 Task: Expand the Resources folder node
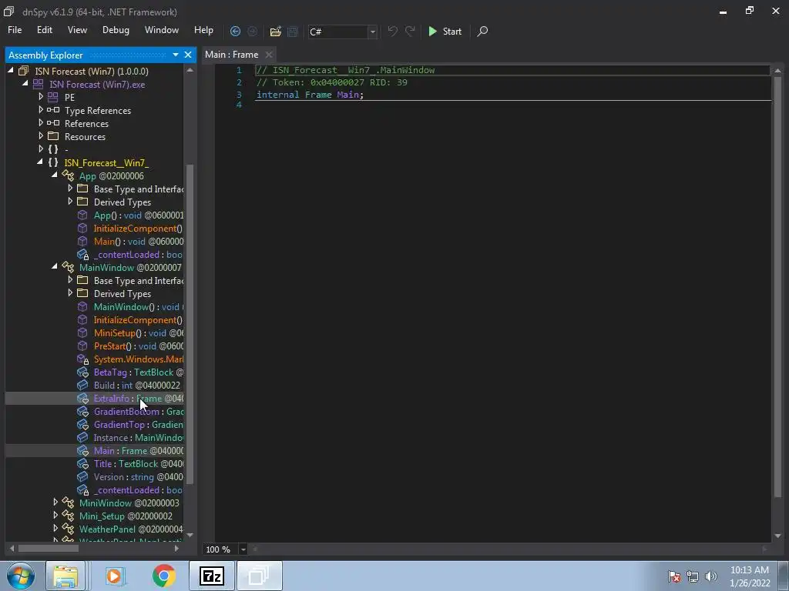click(x=40, y=135)
